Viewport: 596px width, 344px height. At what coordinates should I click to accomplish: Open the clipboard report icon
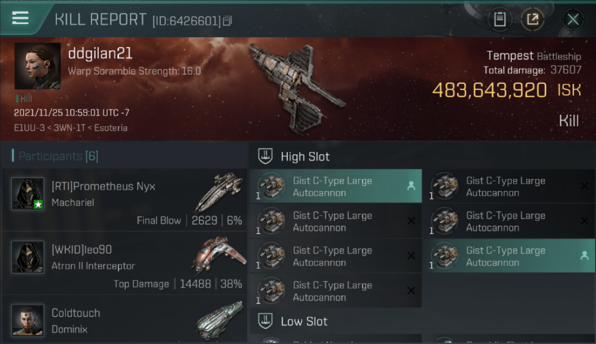(x=500, y=19)
